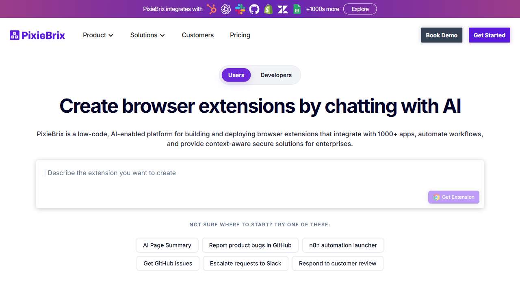The image size is (520, 292).
Task: Click the Explore button in banner
Action: (x=360, y=9)
